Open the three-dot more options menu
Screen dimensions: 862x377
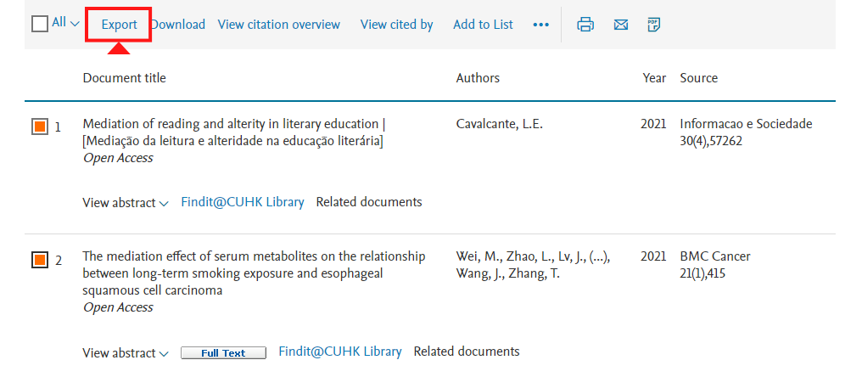(x=541, y=25)
